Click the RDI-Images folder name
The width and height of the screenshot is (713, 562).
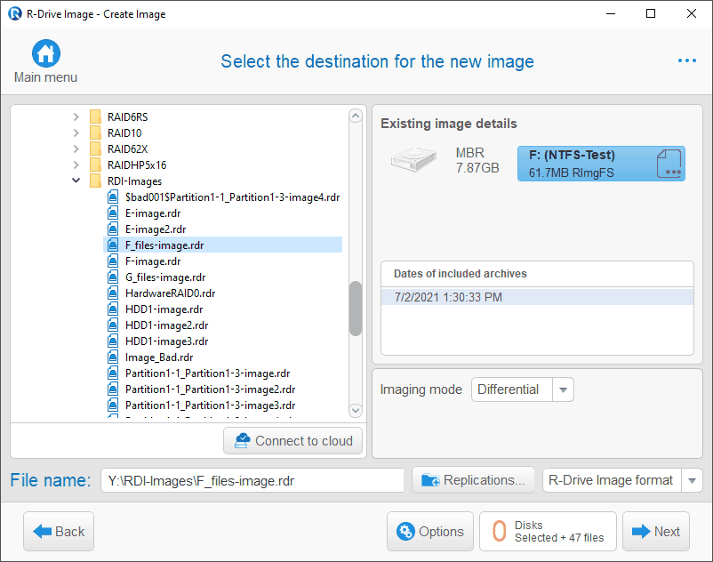tap(134, 181)
